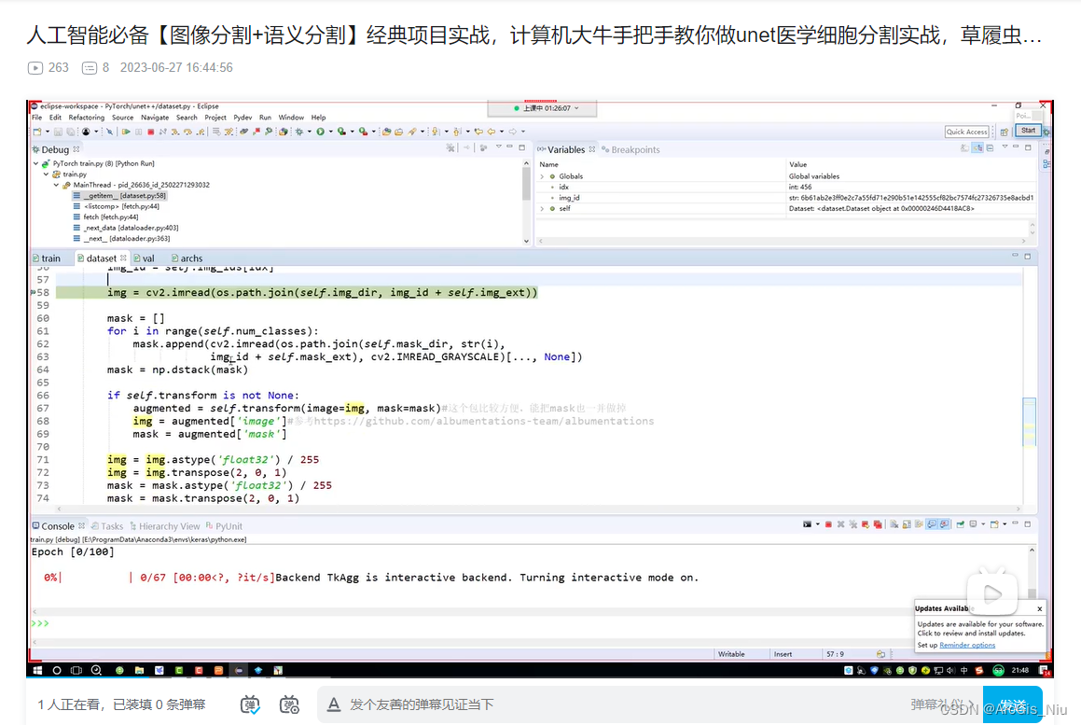Click the volume speaker icon in system tray
Image resolution: width=1081 pixels, height=725 pixels.
(950, 670)
